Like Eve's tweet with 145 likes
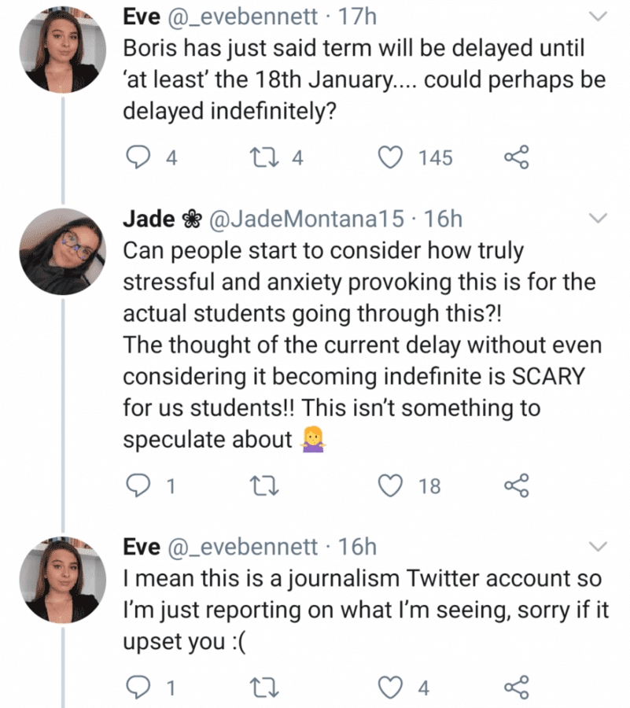This screenshot has height=708, width=630. pos(390,158)
